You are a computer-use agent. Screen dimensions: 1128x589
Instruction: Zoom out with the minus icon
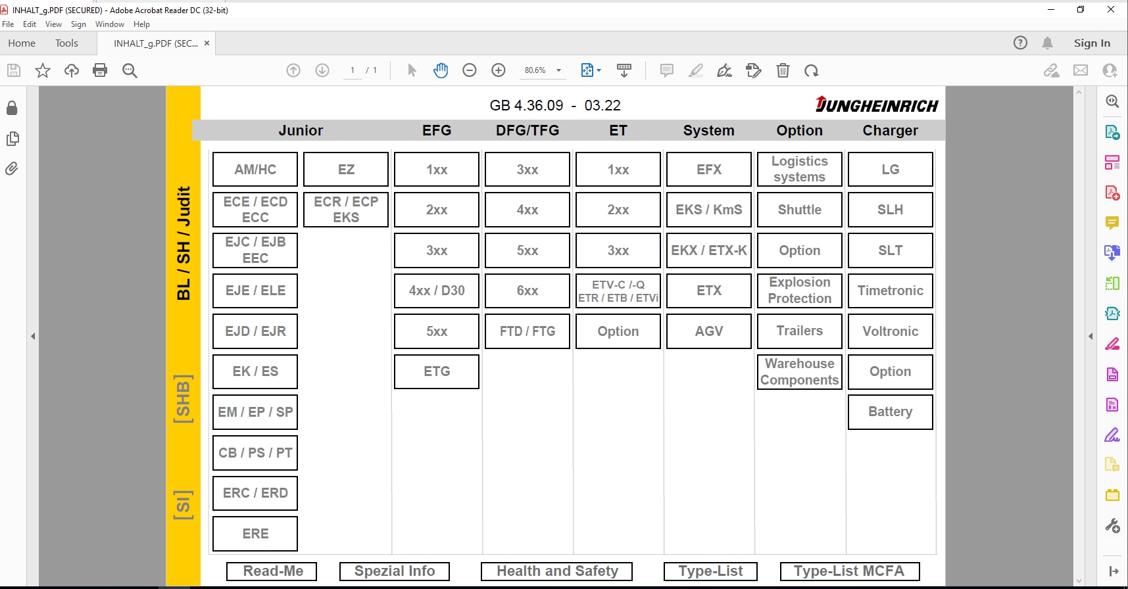click(x=470, y=70)
